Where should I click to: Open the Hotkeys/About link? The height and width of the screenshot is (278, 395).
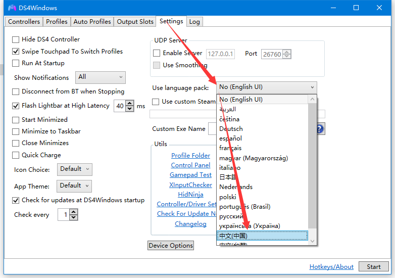point(331,267)
